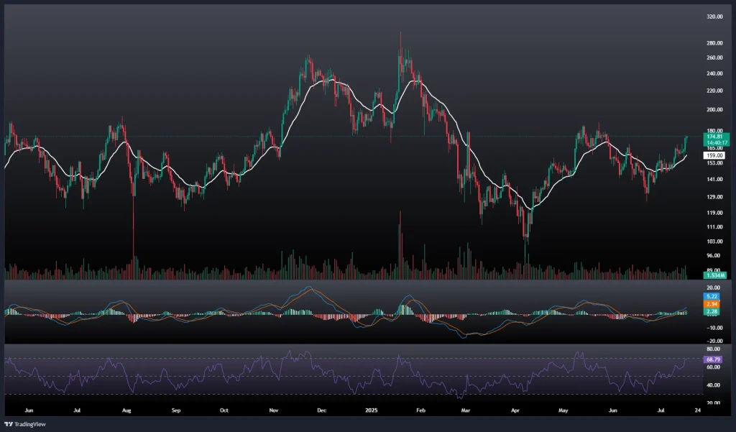This screenshot has height=432, width=736.
Task: Select the 280.00 price scale label
Action: (715, 43)
